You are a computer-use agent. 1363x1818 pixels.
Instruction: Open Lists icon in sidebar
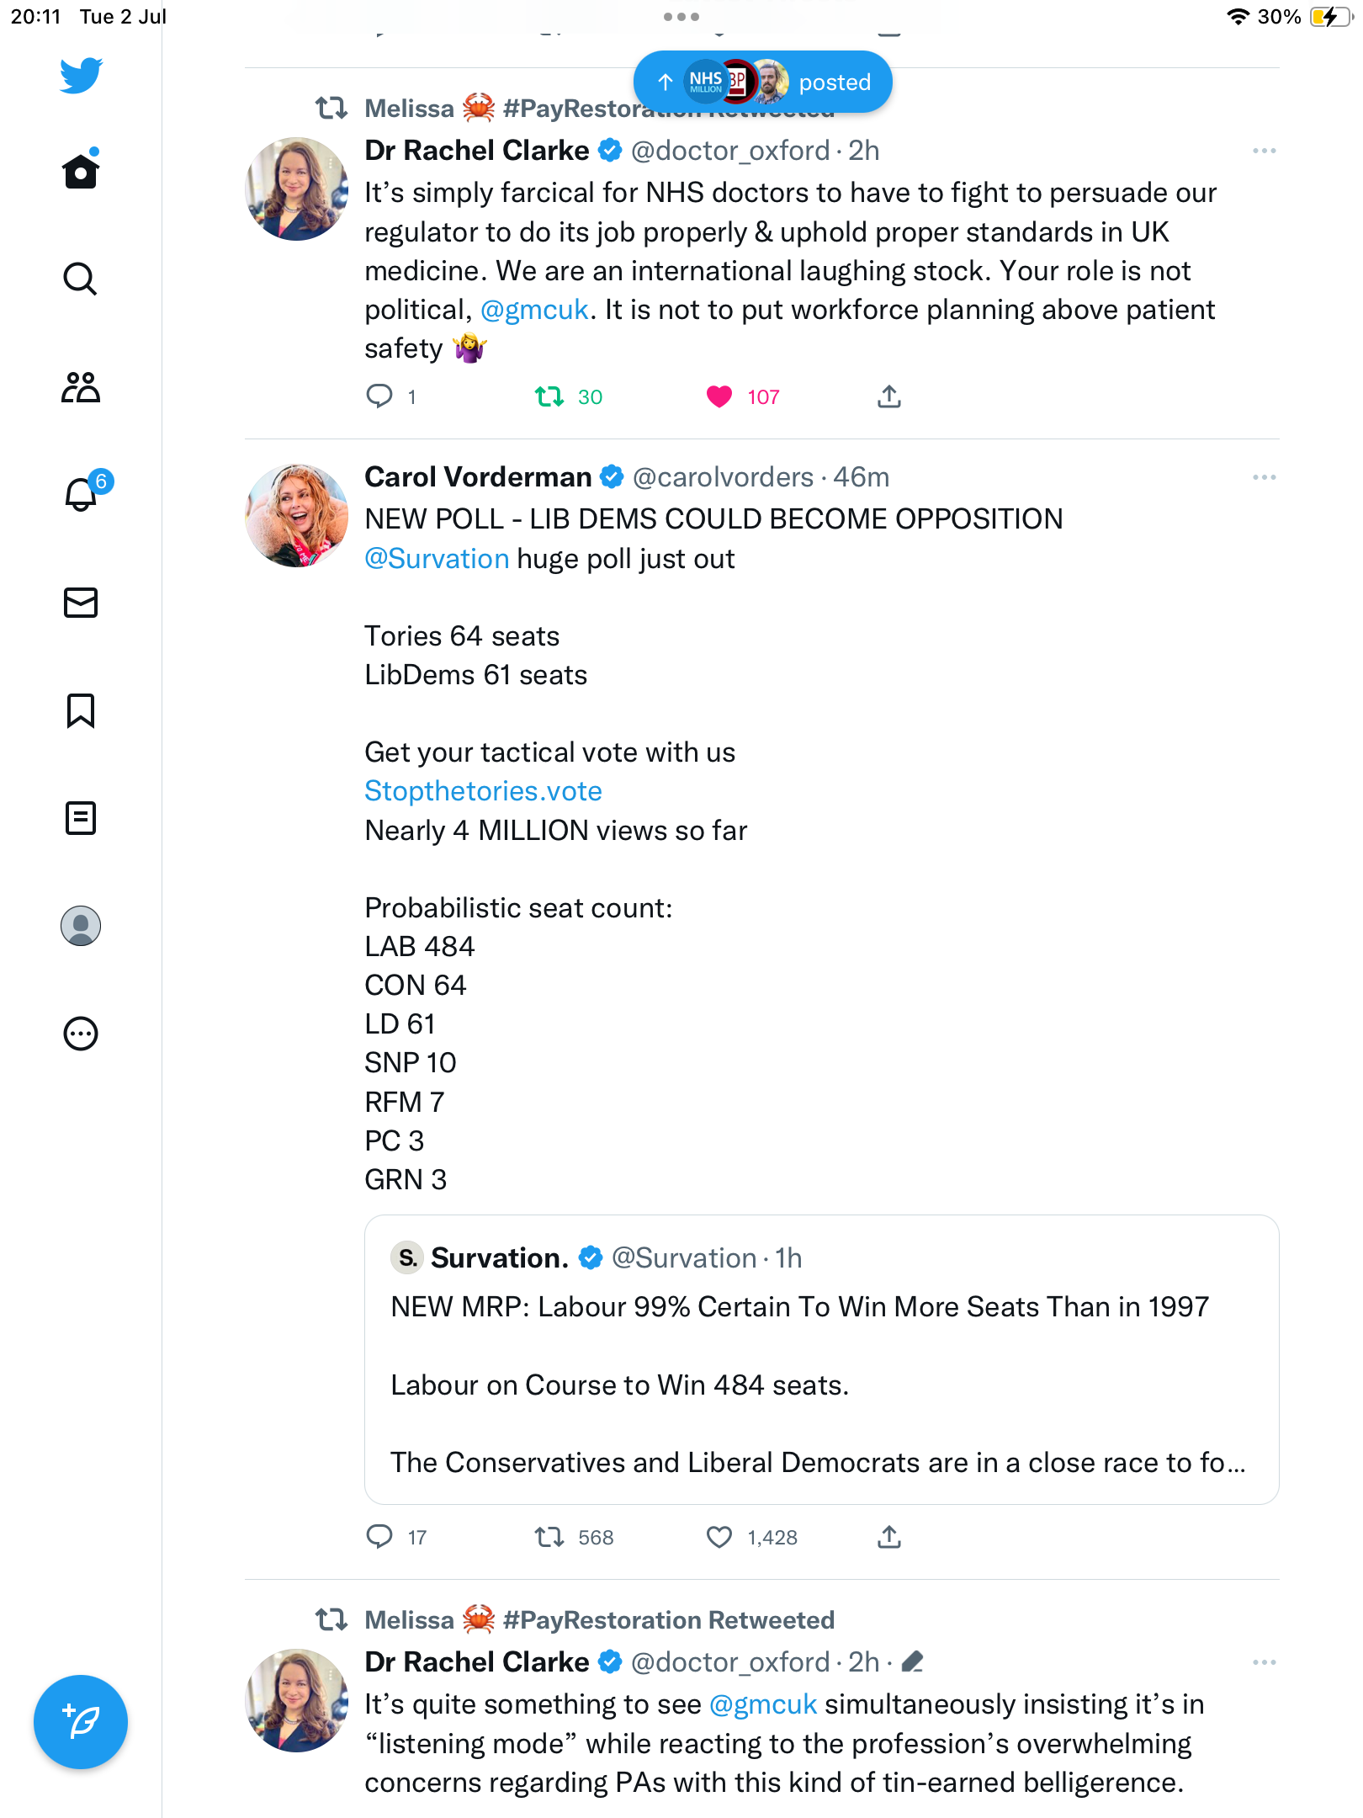(x=81, y=818)
